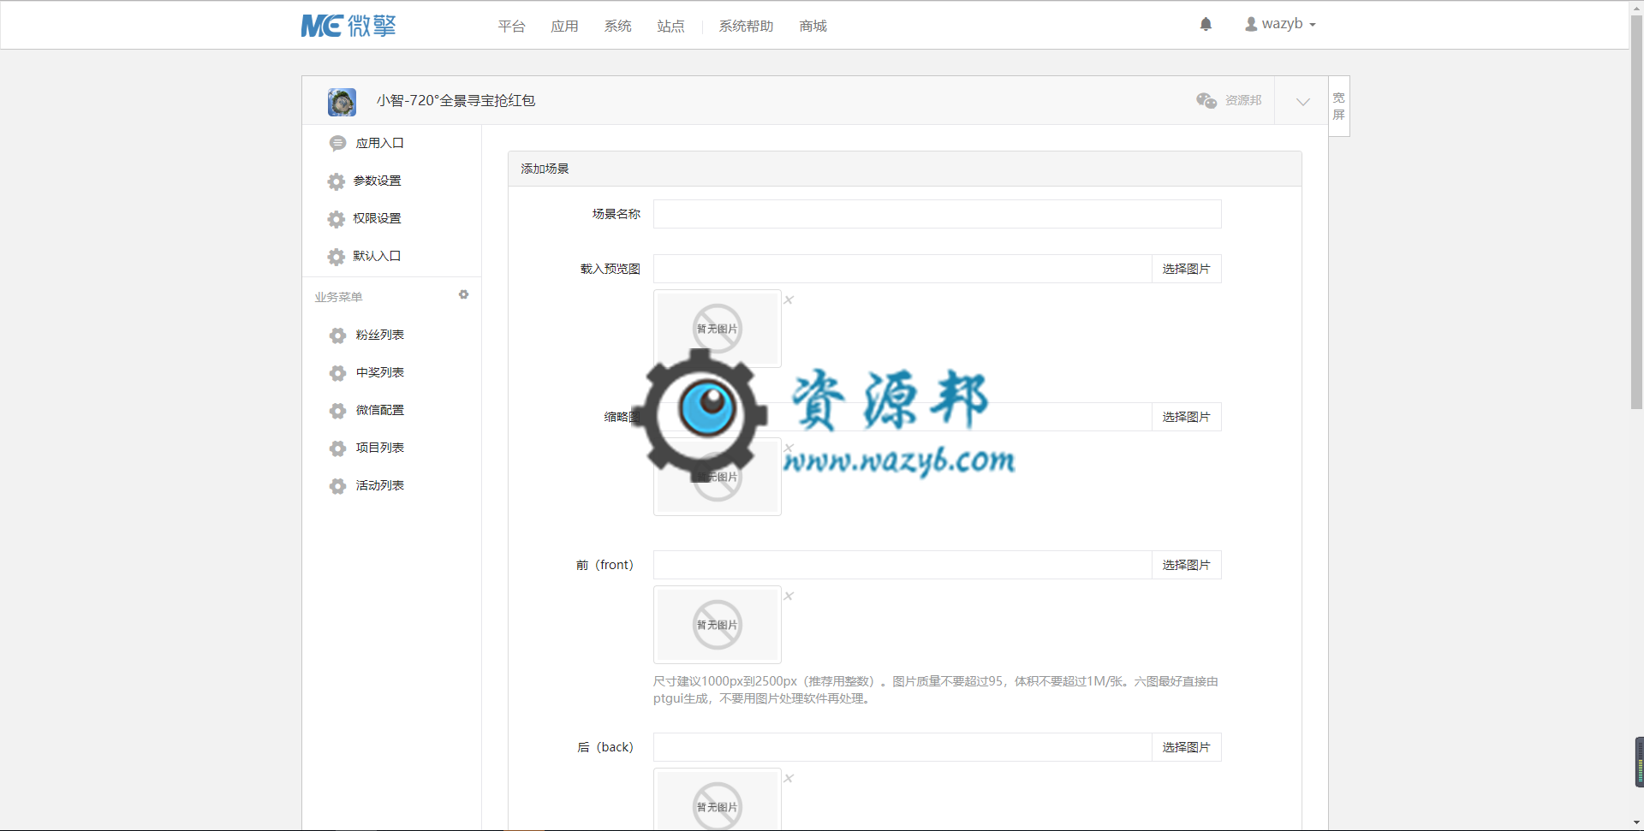Click 选择图片 for 前 (front)

tap(1186, 565)
